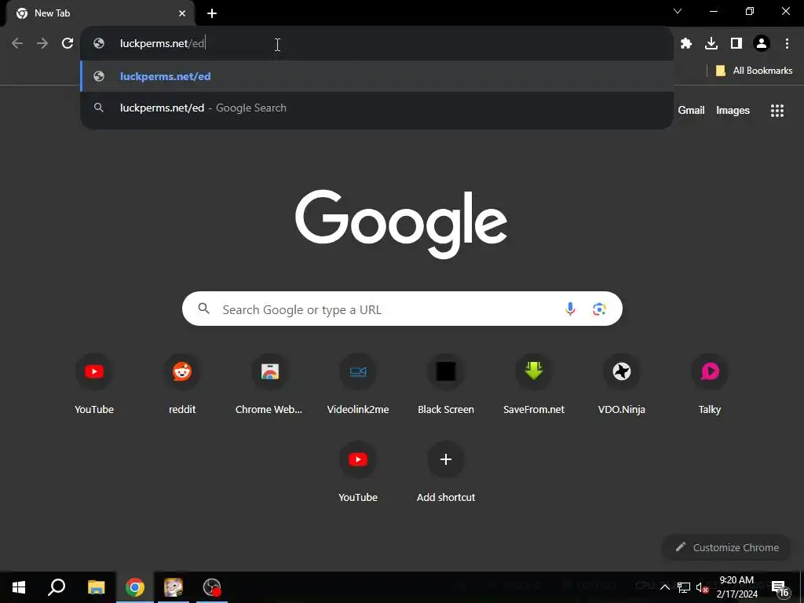This screenshot has height=603, width=804.
Task: Open the notification center icon
Action: [780, 587]
